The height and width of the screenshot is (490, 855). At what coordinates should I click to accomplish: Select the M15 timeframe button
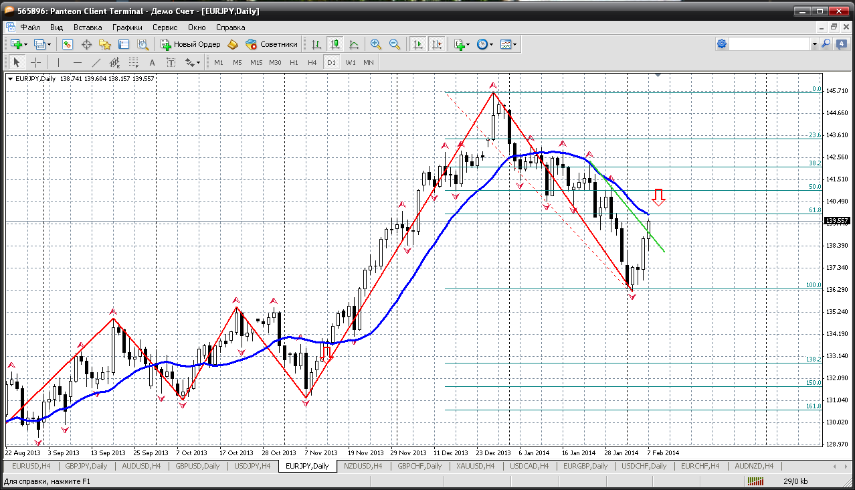(x=256, y=62)
